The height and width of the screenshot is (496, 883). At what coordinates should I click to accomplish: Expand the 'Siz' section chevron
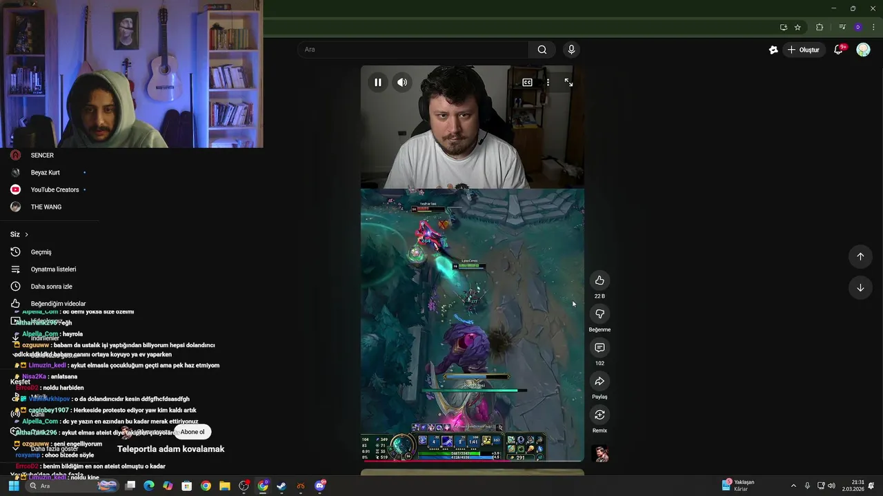click(26, 235)
